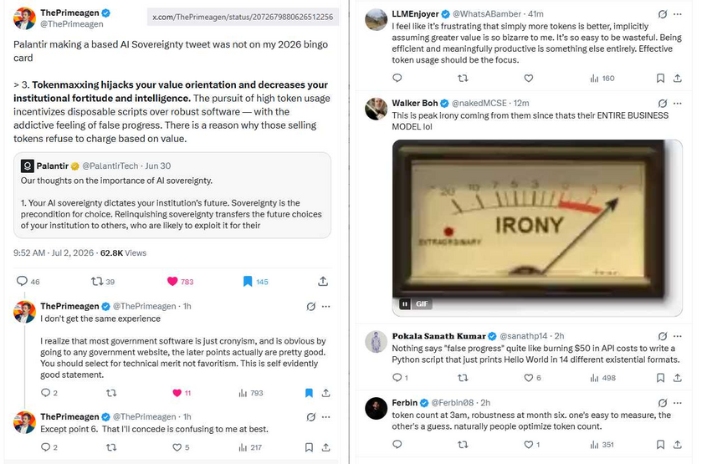Viewport: 702px width, 464px height.
Task: Open more options menu on LLMEnjoyer's reply
Action: click(678, 14)
